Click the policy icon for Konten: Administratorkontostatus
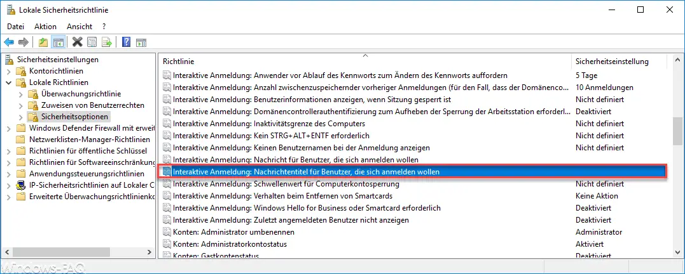The height and width of the screenshot is (274, 685). pos(167,244)
